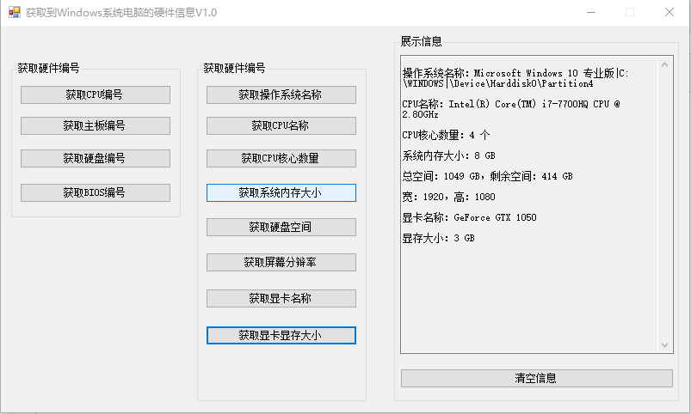Close the hardware info window
The height and width of the screenshot is (414, 691).
click(669, 12)
